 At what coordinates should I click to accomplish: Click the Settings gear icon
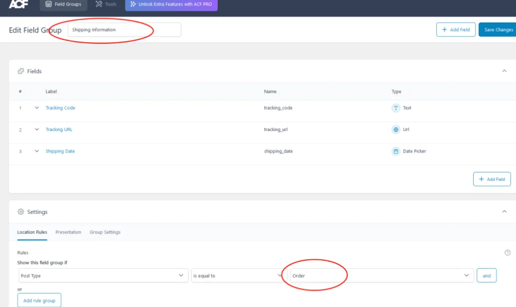[x=21, y=212]
